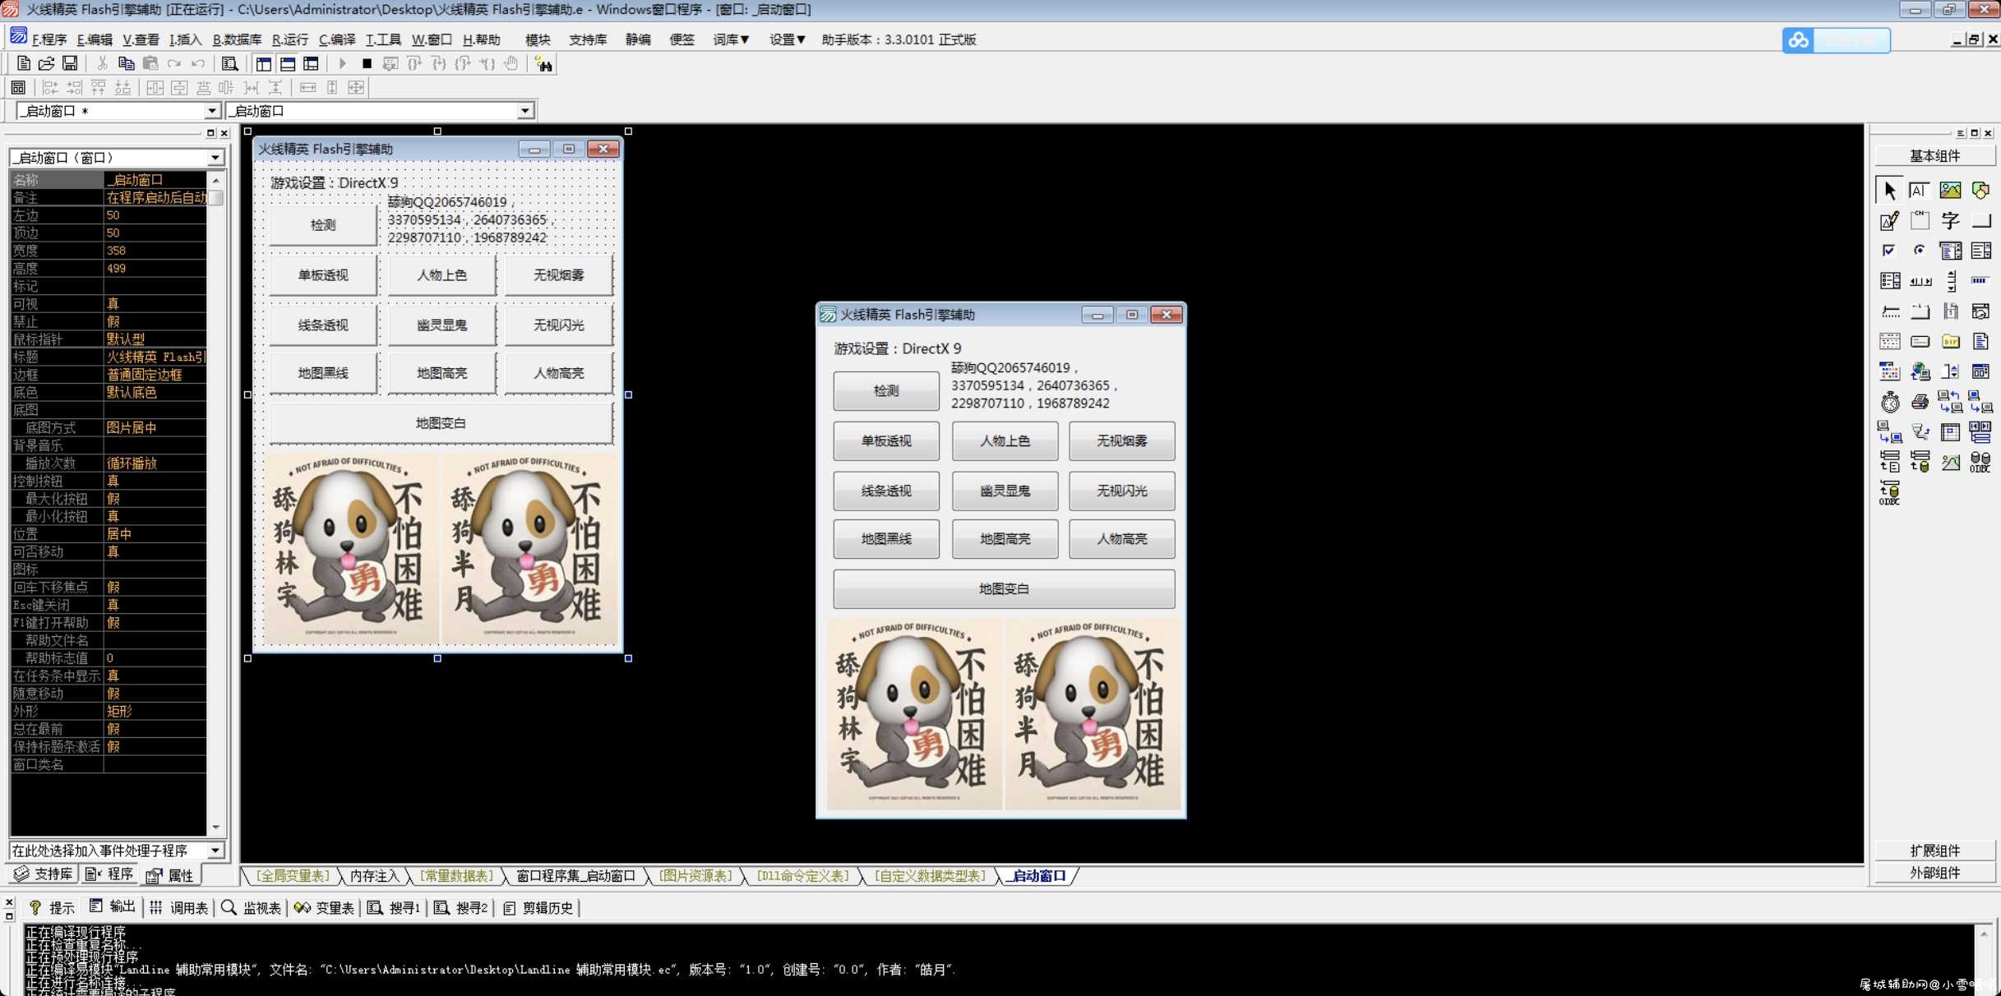This screenshot has height=996, width=2001.
Task: Select the progress bar component
Action: pyautogui.click(x=1980, y=281)
